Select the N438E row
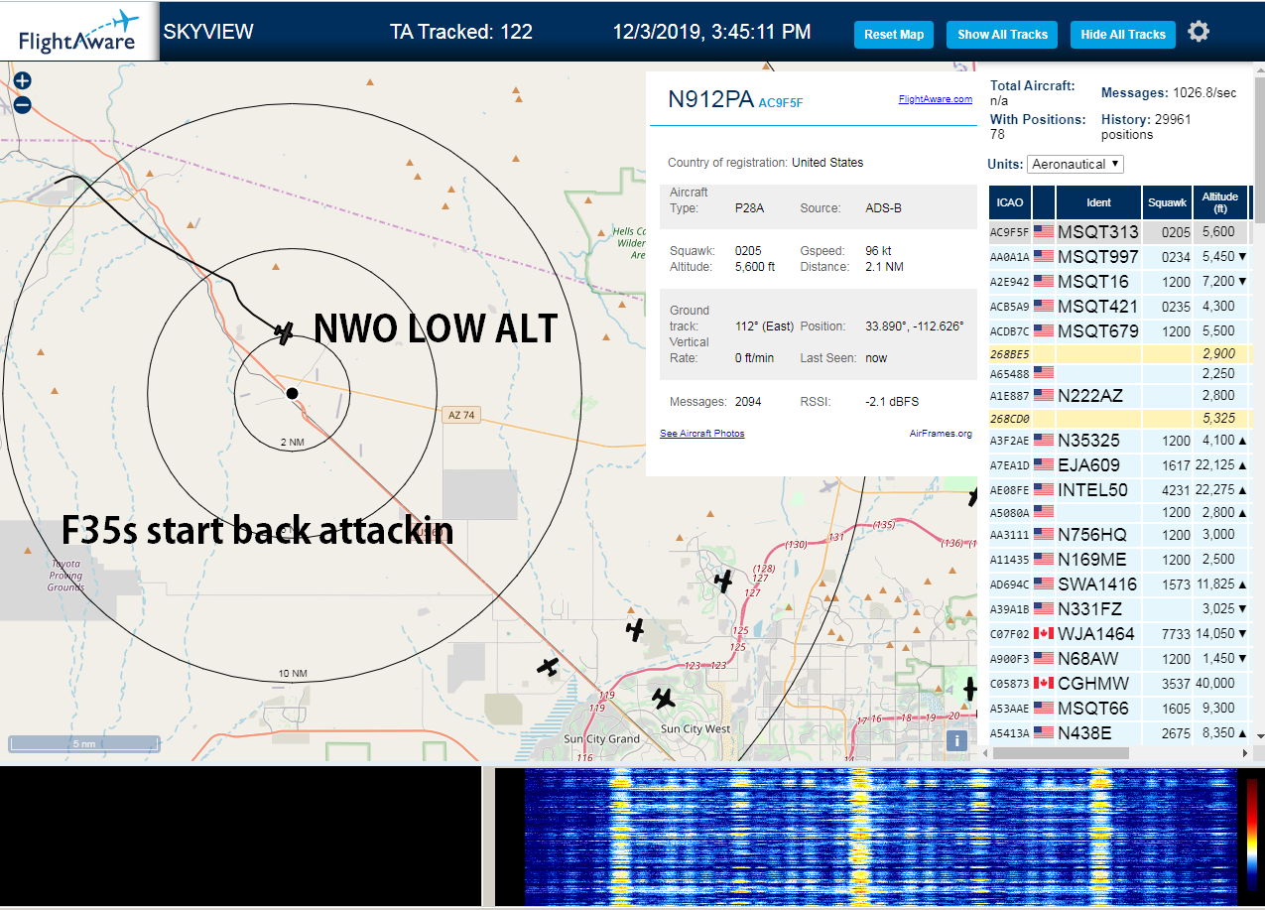 (1119, 732)
